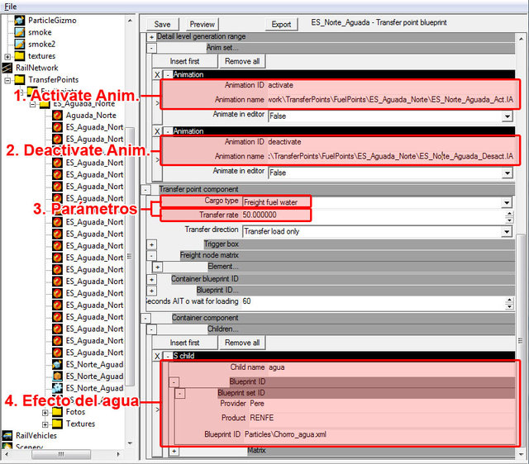Click the Fotos folder icon

click(x=57, y=412)
